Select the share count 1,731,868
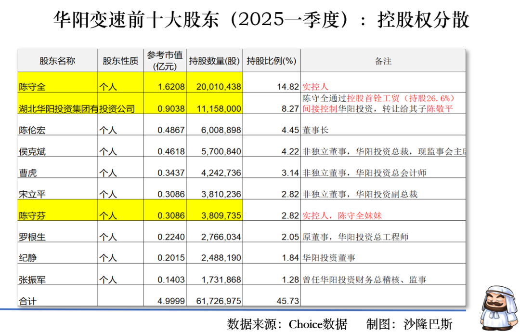The image size is (520, 333). pos(221,280)
